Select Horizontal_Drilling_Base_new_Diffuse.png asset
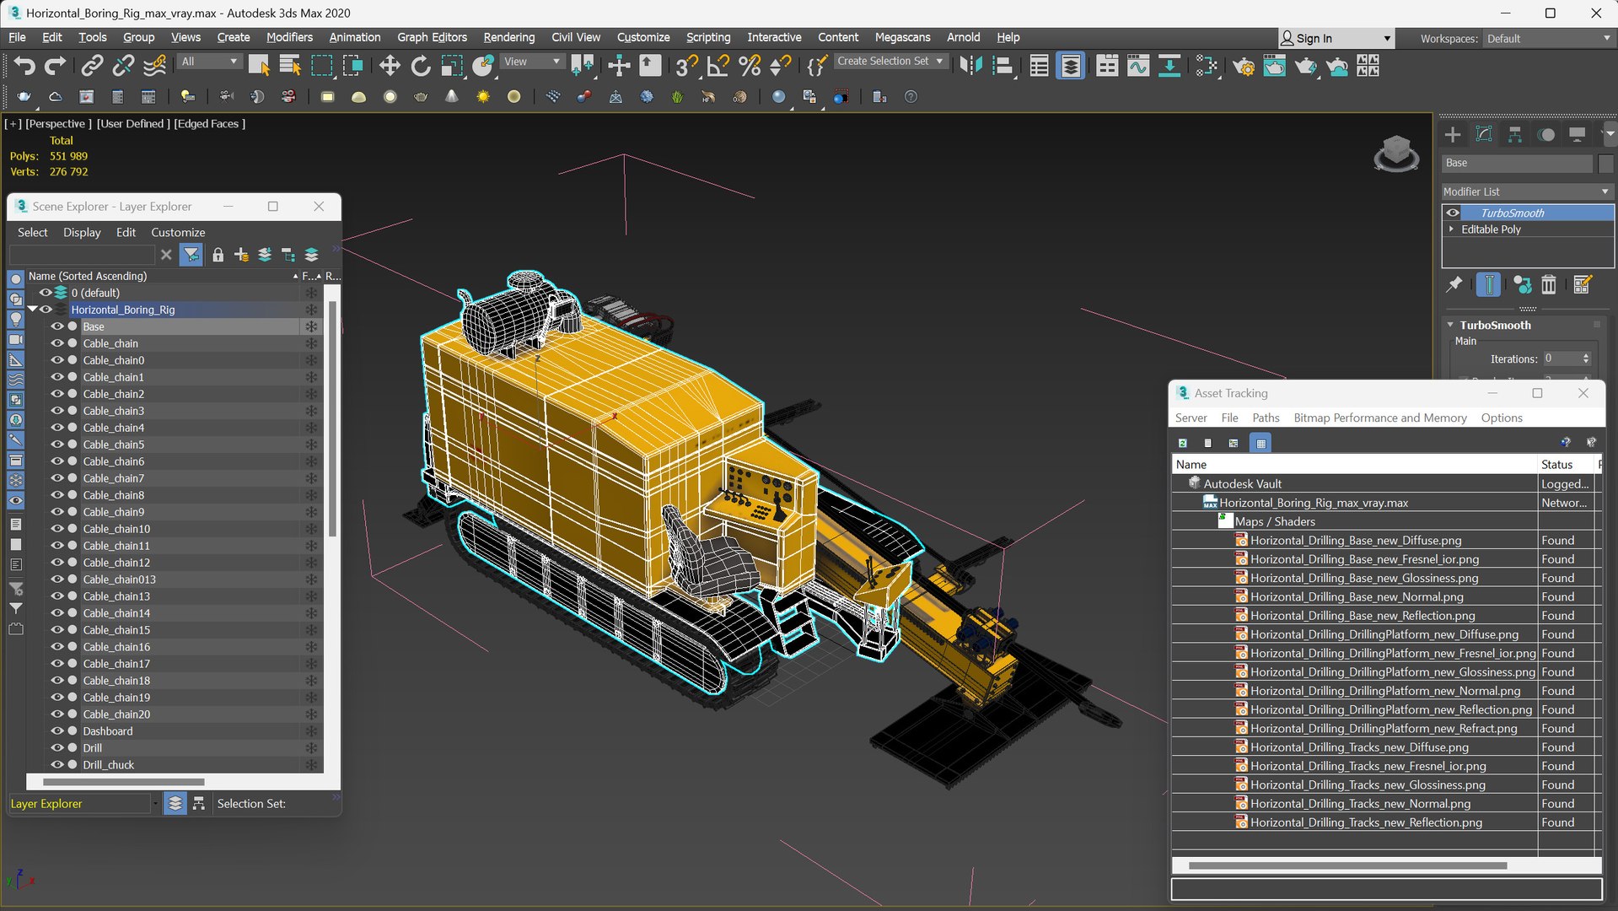 tap(1355, 540)
